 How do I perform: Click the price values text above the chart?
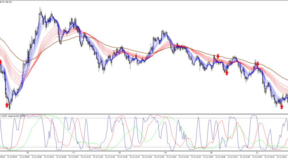6,2
